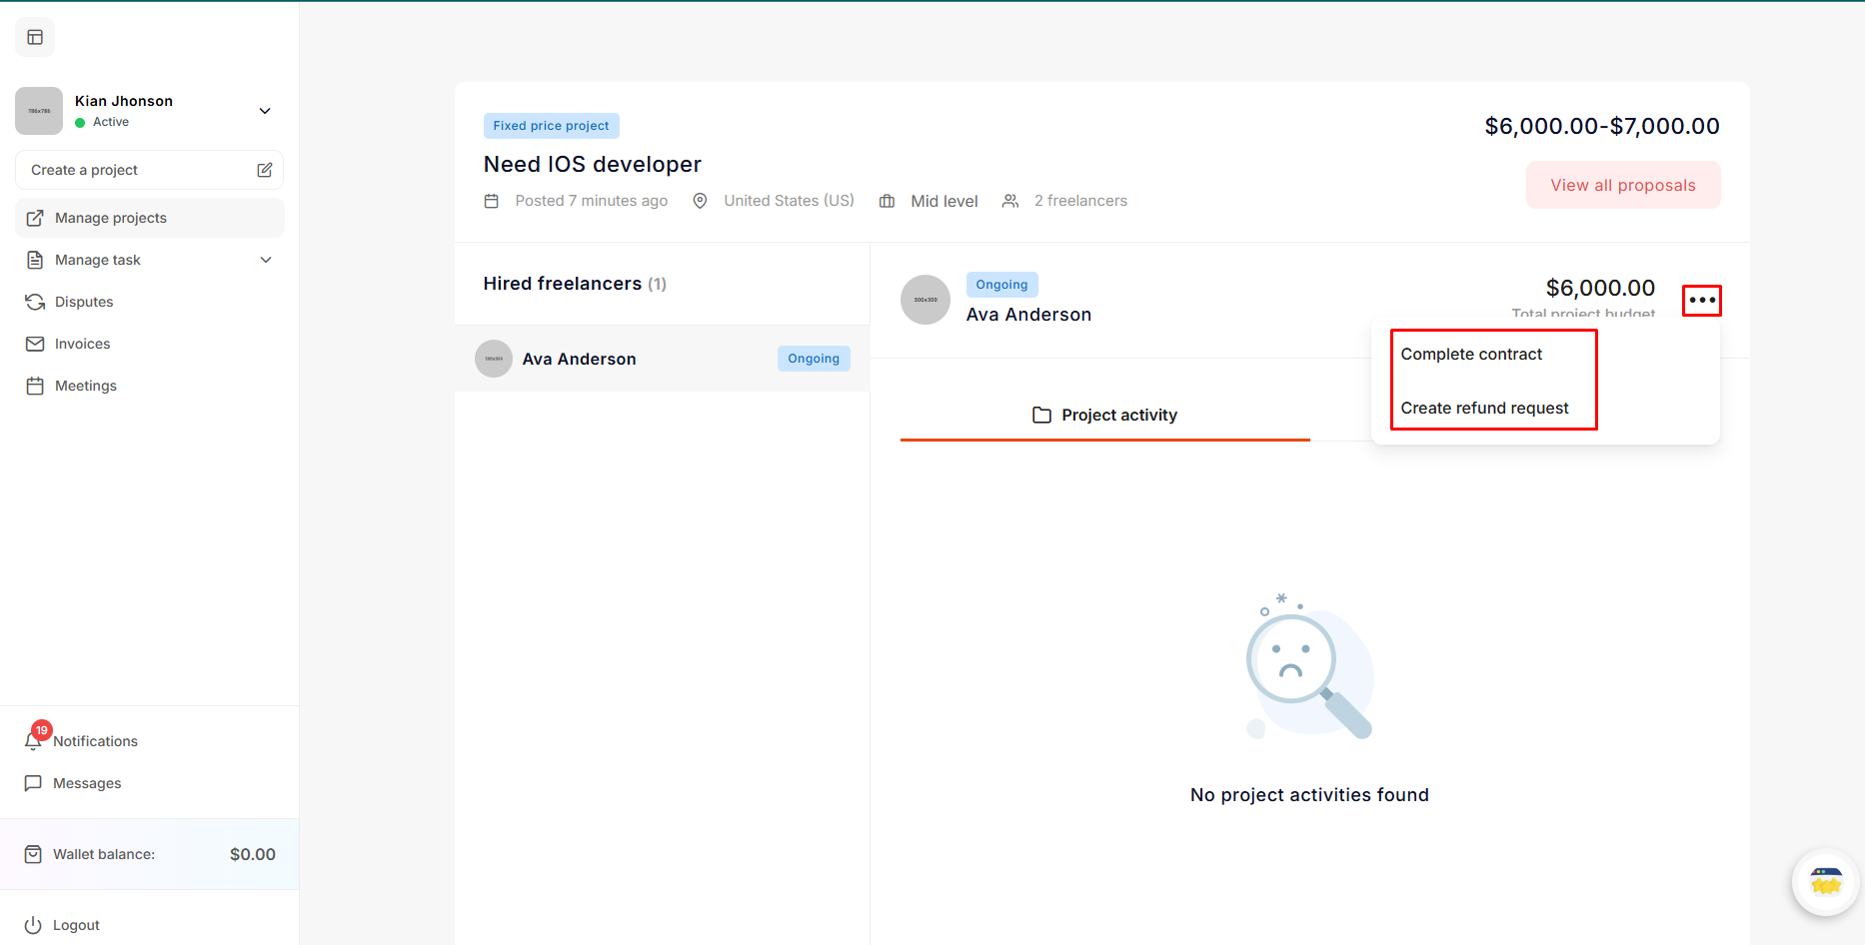1865x945 pixels.
Task: Expand the Manage task submenu chevron
Action: tap(266, 260)
